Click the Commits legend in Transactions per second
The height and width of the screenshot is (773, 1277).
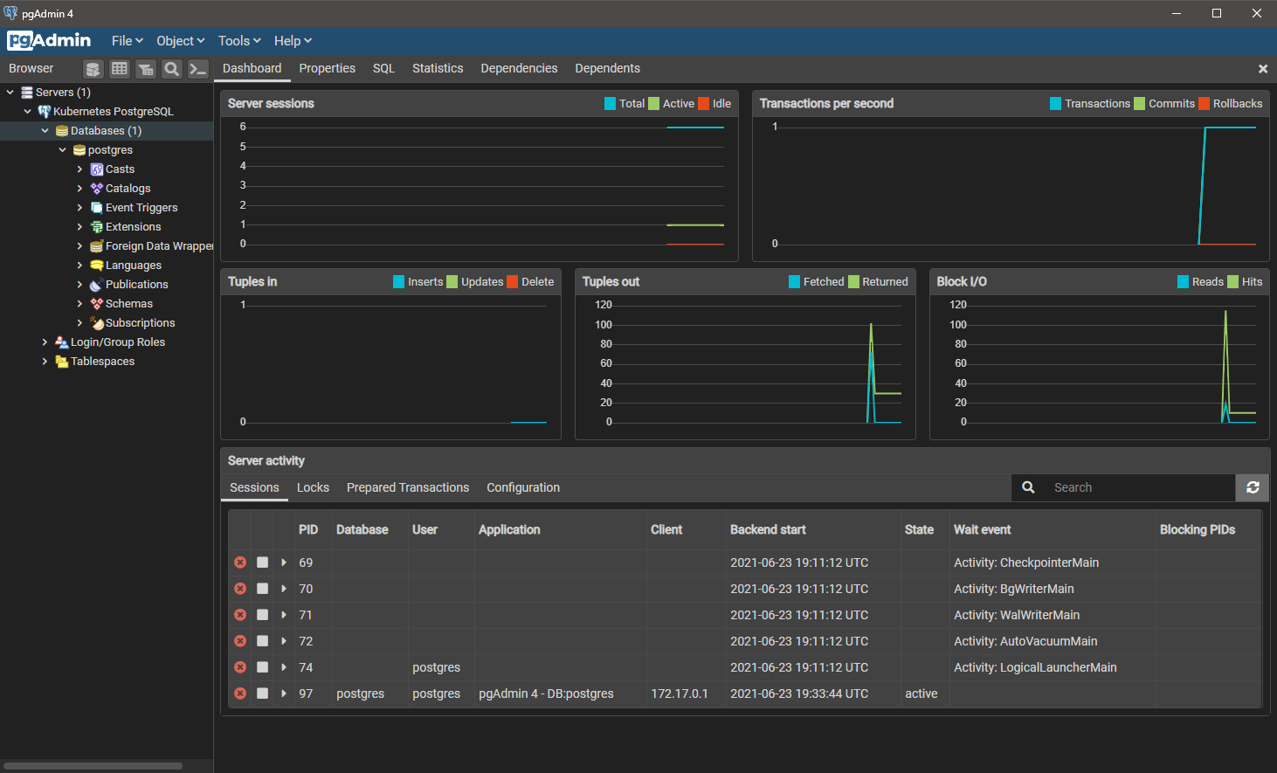point(1138,103)
